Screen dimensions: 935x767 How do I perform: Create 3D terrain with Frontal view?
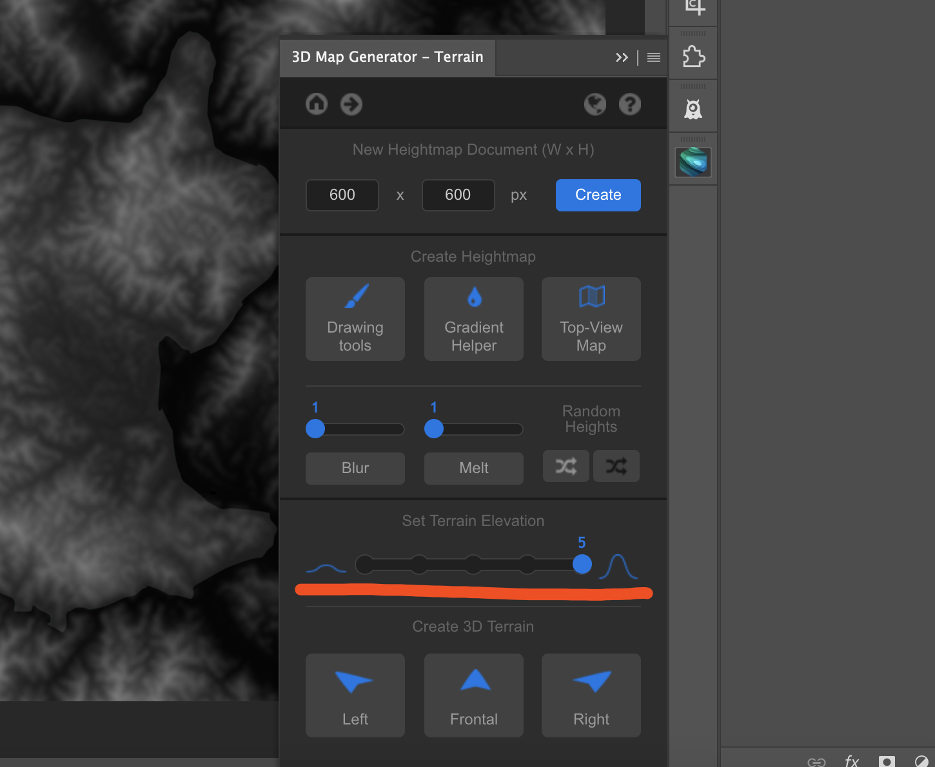pyautogui.click(x=474, y=695)
